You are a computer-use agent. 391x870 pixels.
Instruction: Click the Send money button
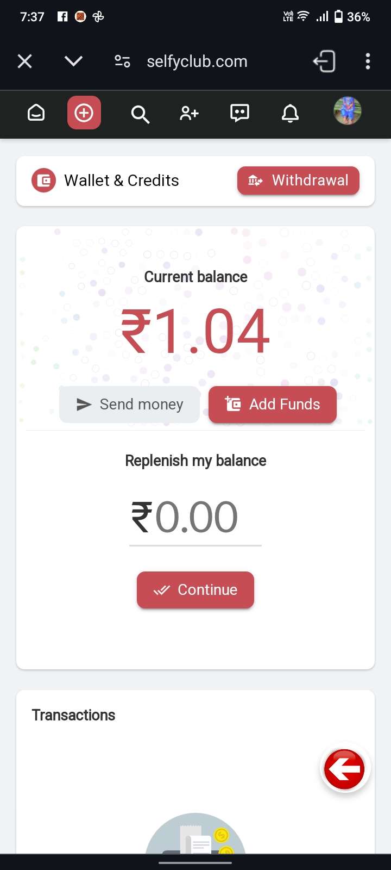tap(129, 405)
